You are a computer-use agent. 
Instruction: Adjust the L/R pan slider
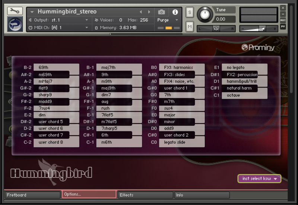tap(216, 29)
